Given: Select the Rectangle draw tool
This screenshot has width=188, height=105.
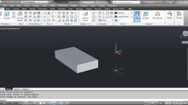Looking at the screenshot, I should coord(49,20).
